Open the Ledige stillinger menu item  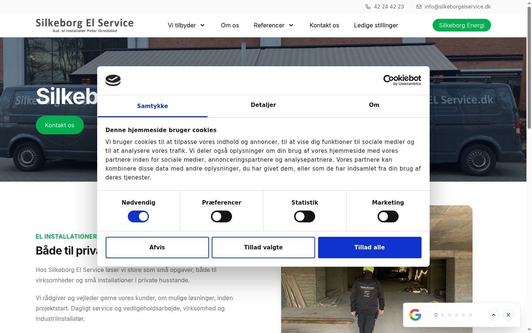pos(376,25)
